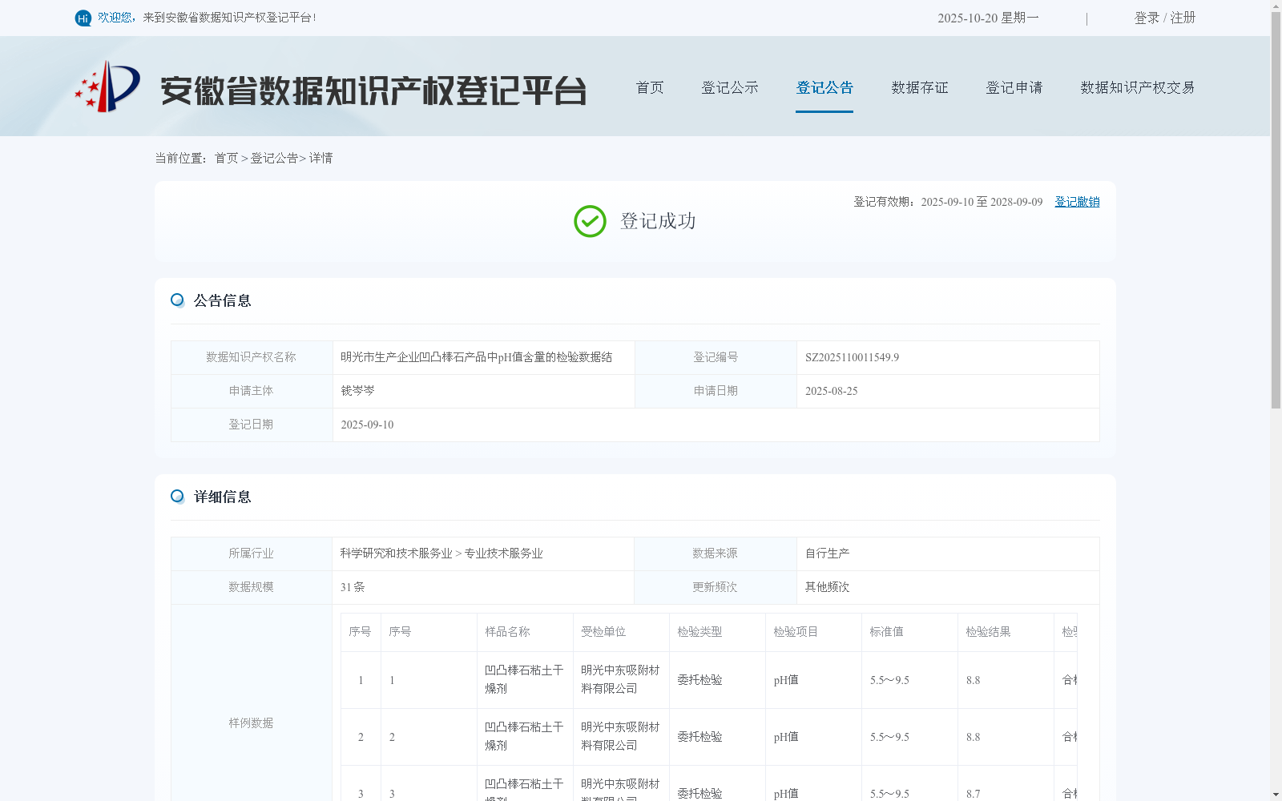Click the validity period 2025-09-10 至 2028-09-09
1282x801 pixels.
click(x=982, y=202)
